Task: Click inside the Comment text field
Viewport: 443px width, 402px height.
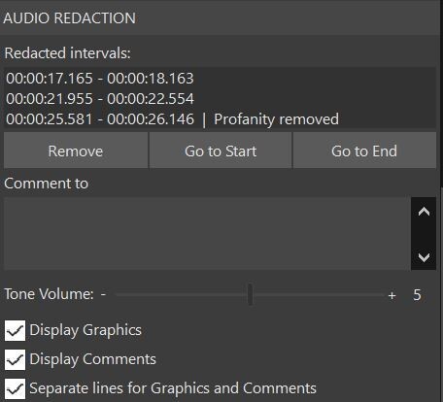Action: click(207, 233)
